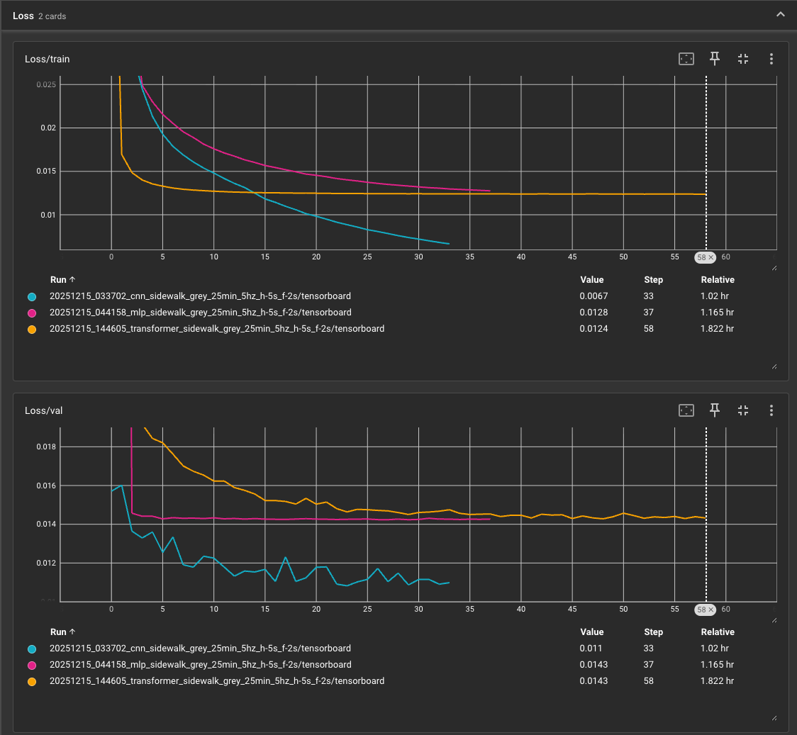Open more options menu for Loss/val
Viewport: 797px width, 735px height.
[x=771, y=410]
